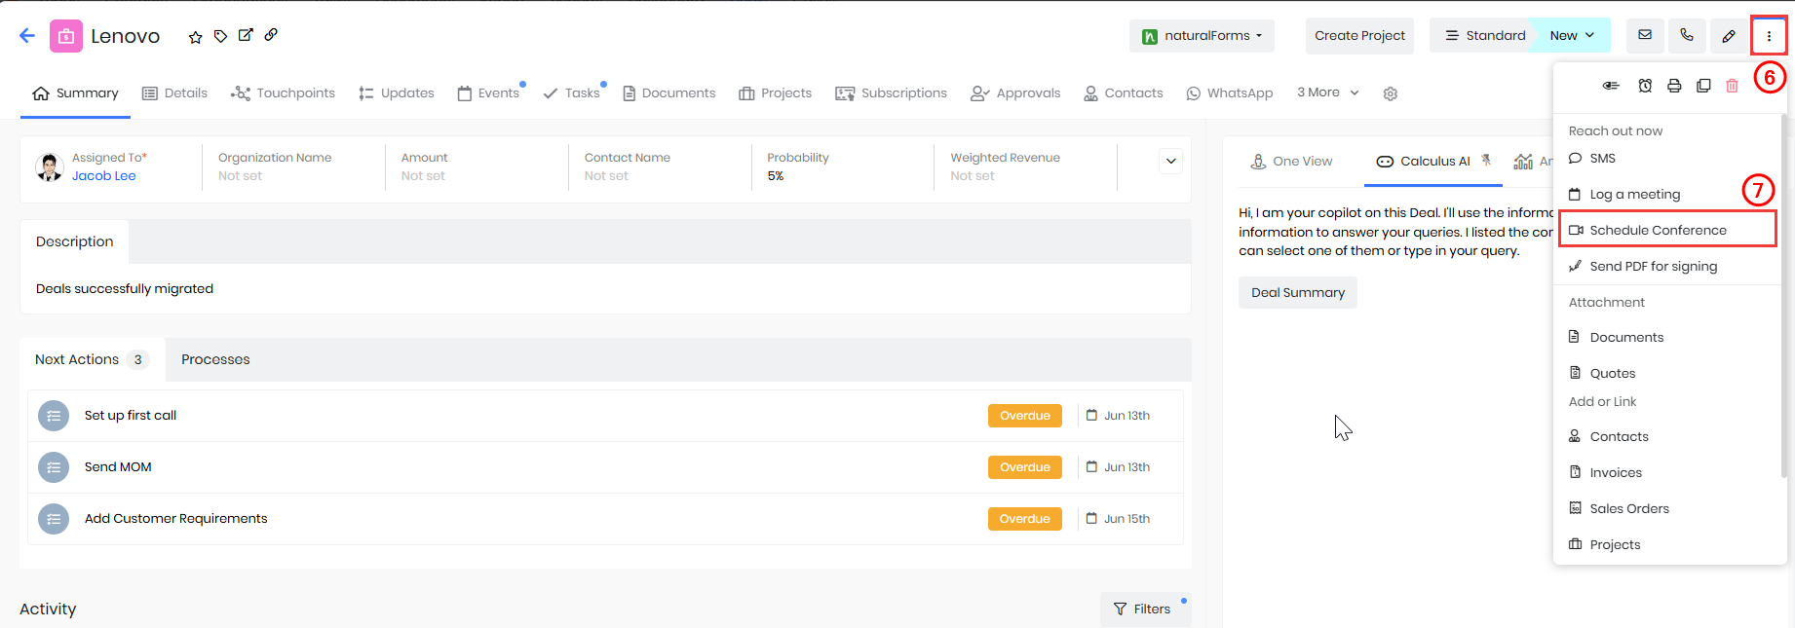Delete the deal with red trash icon
Screen dimensions: 1795x628
click(x=1732, y=86)
